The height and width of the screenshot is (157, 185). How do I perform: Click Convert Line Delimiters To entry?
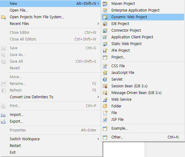51,97
